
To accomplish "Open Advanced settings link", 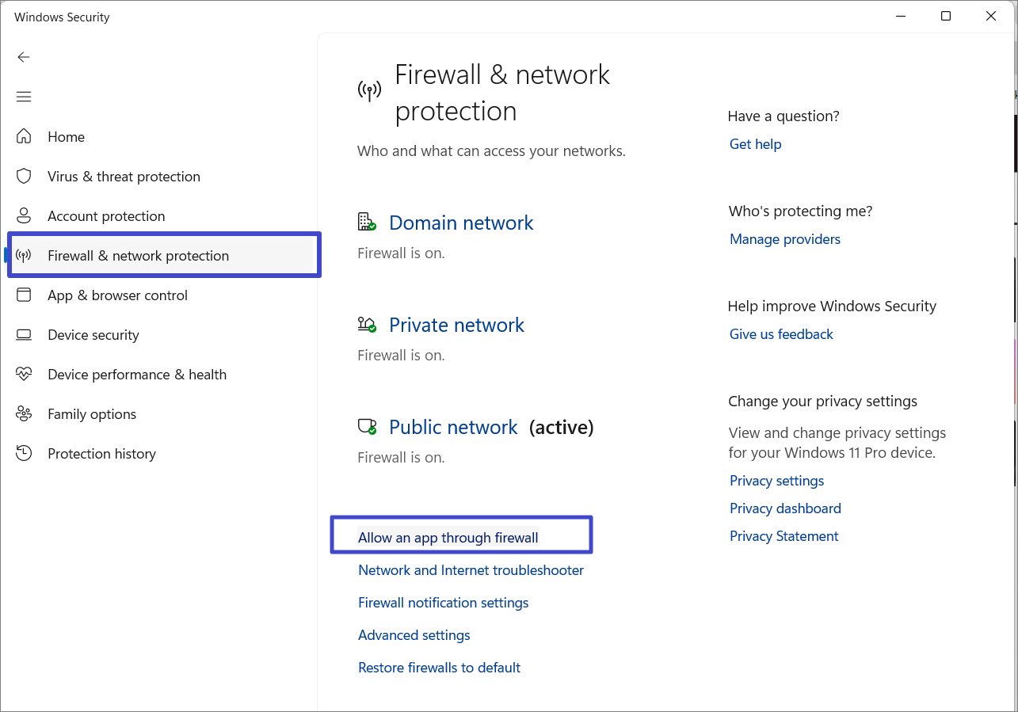I will coord(414,635).
